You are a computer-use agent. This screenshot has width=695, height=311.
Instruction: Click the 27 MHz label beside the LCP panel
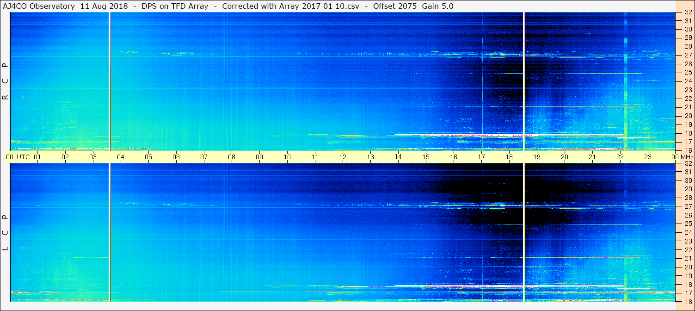point(688,206)
